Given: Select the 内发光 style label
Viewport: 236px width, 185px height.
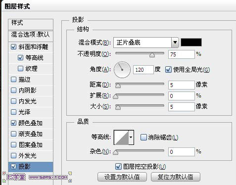Looking at the screenshot, I should pos(28,101).
